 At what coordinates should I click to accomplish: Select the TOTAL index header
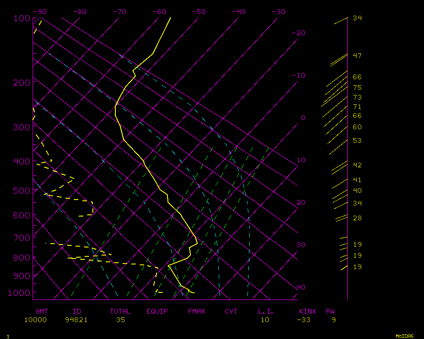pyautogui.click(x=120, y=311)
